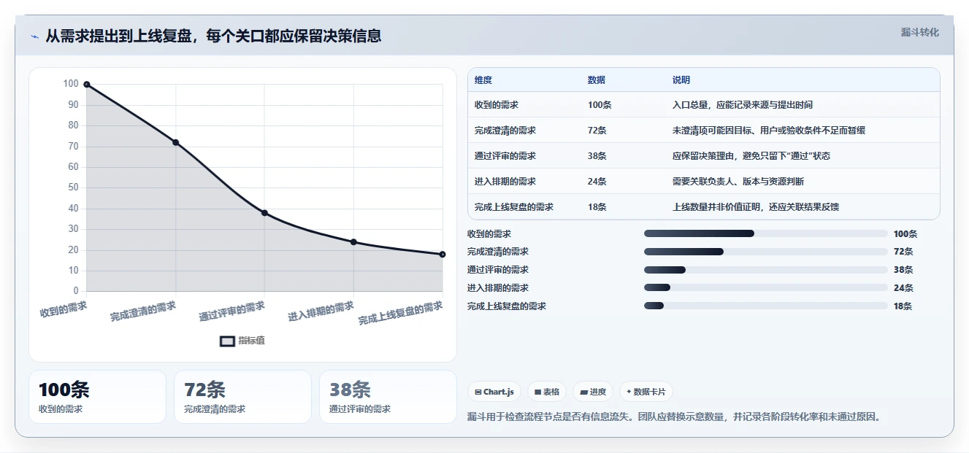Click the chart data point for 完成澄清的需求

coord(175,142)
